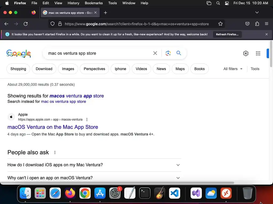This screenshot has width=273, height=204.
Task: Select the Shopping filter chip
Action: [18, 69]
